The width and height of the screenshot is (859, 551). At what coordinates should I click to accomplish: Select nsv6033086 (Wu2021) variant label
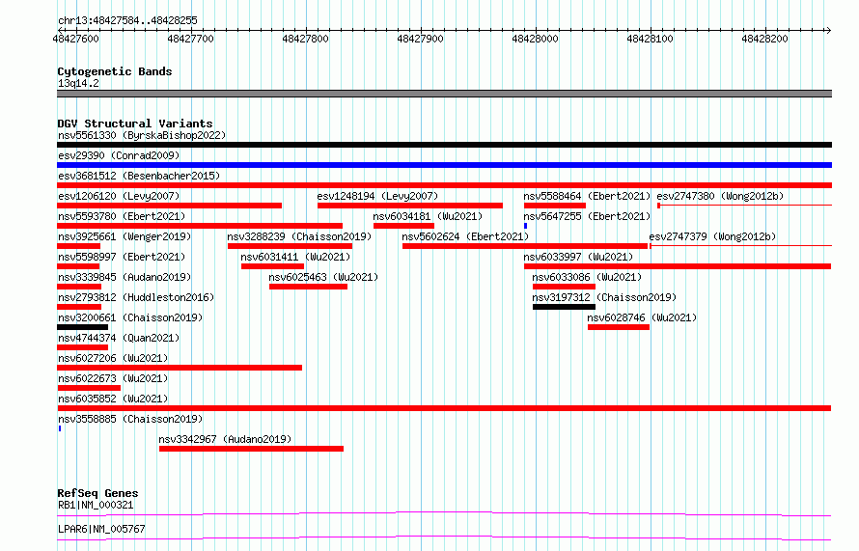[x=587, y=277]
